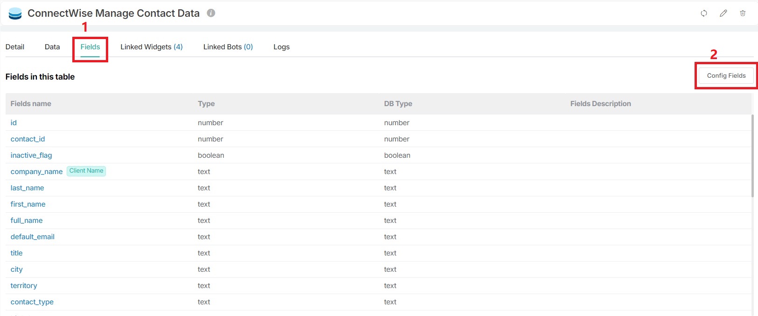
Task: Switch to the Data tab
Action: click(52, 47)
